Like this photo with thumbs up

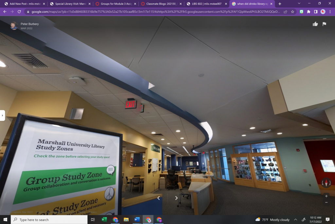point(315,24)
